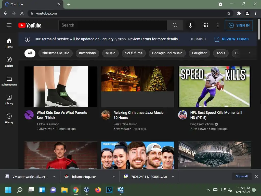Open Chrome profile icon
This screenshot has width=261, height=196.
[247, 13]
